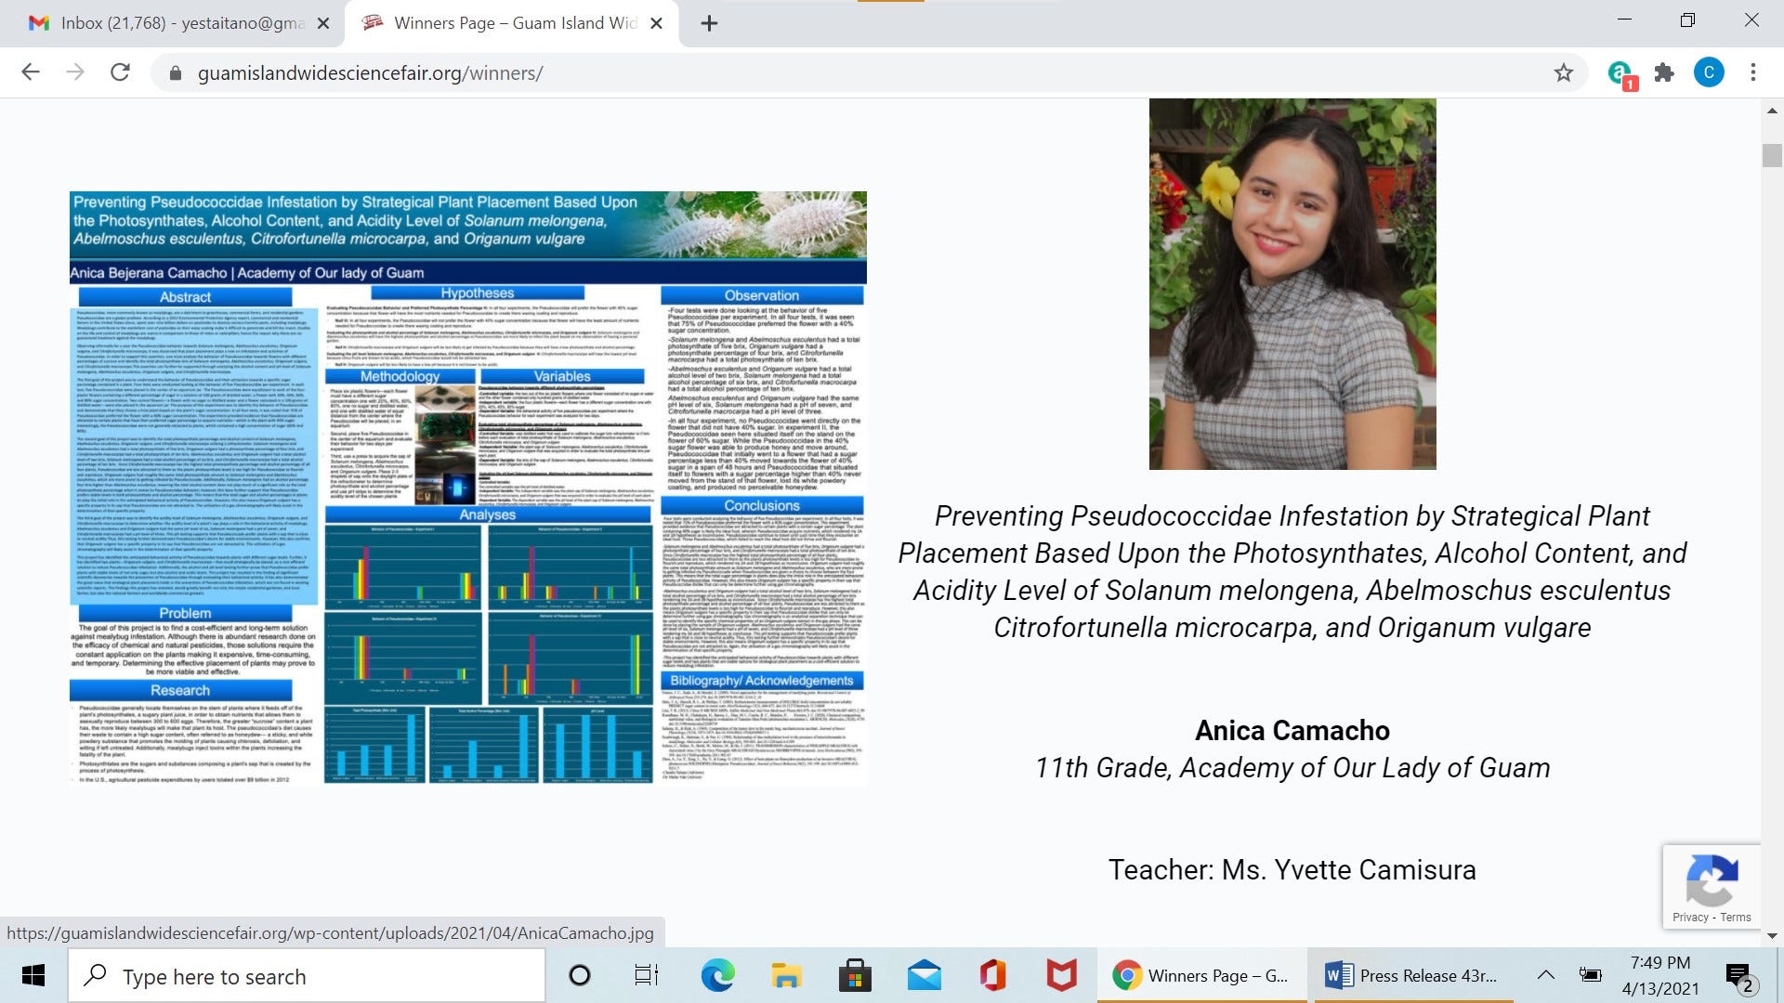1784x1003 pixels.
Task: Open the Chrome three-dot menu
Action: tap(1753, 72)
